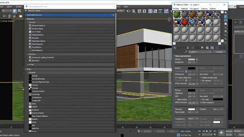Click Show Shaded Material in Viewport icon
The height and width of the screenshot is (137, 244).
[212, 48]
